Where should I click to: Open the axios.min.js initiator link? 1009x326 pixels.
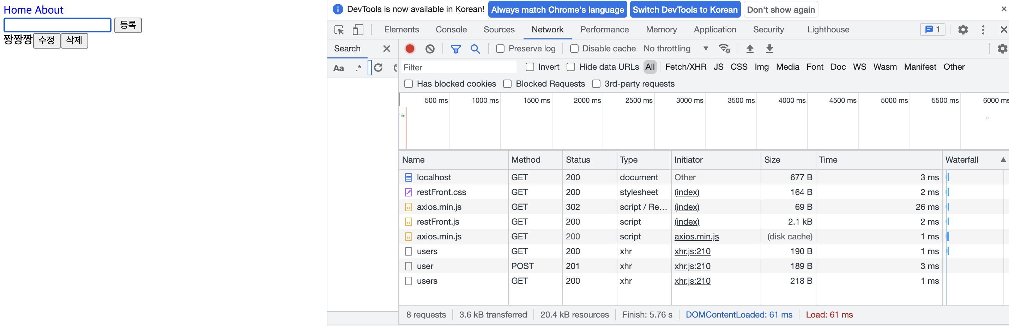pos(696,237)
